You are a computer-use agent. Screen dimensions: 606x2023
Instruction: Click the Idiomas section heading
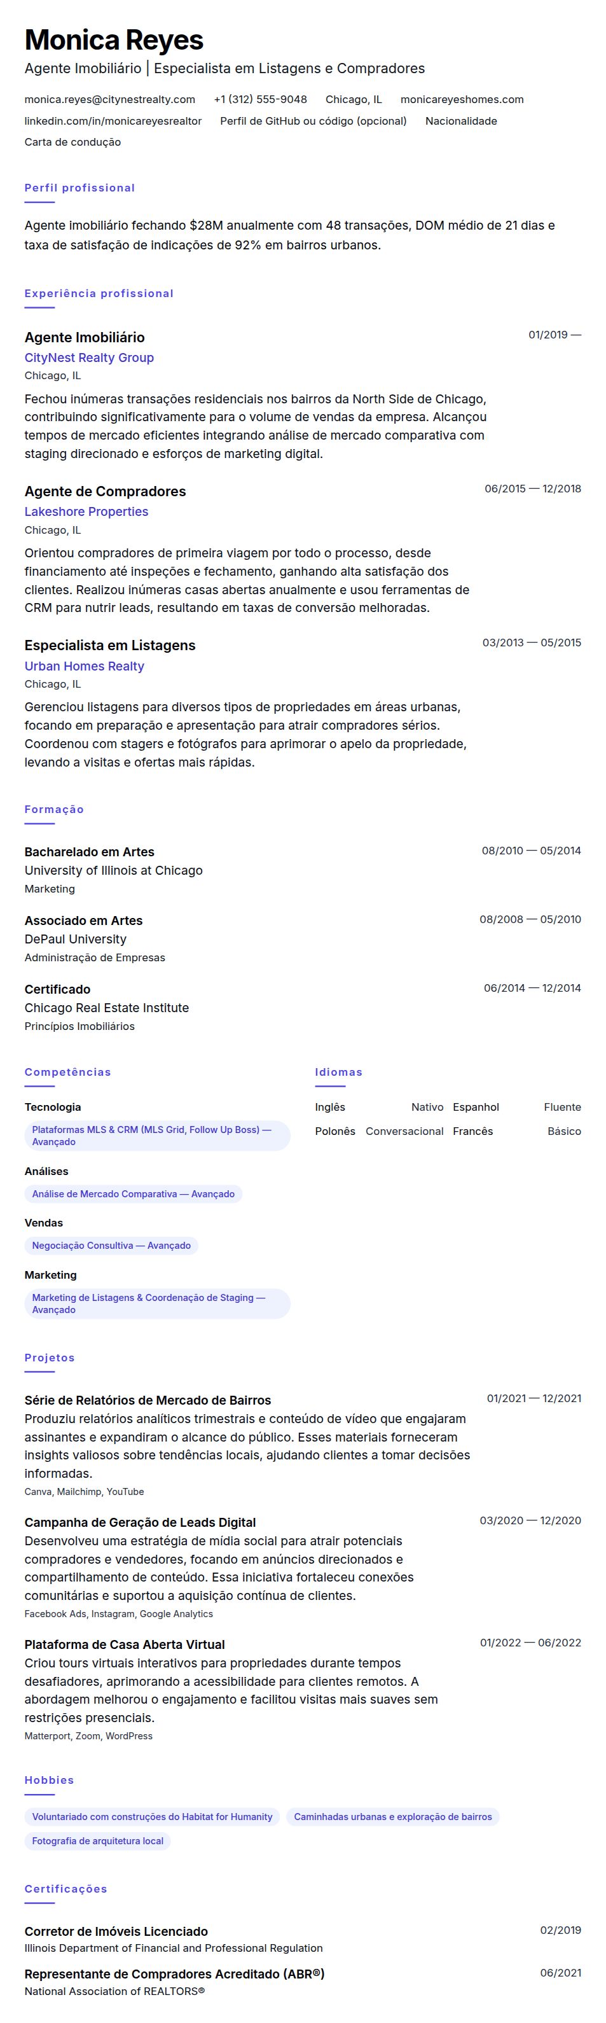pyautogui.click(x=338, y=1072)
